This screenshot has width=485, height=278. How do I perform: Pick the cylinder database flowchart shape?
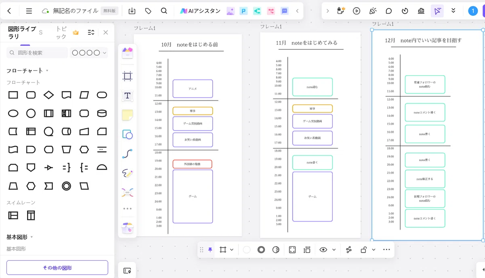(x=102, y=113)
